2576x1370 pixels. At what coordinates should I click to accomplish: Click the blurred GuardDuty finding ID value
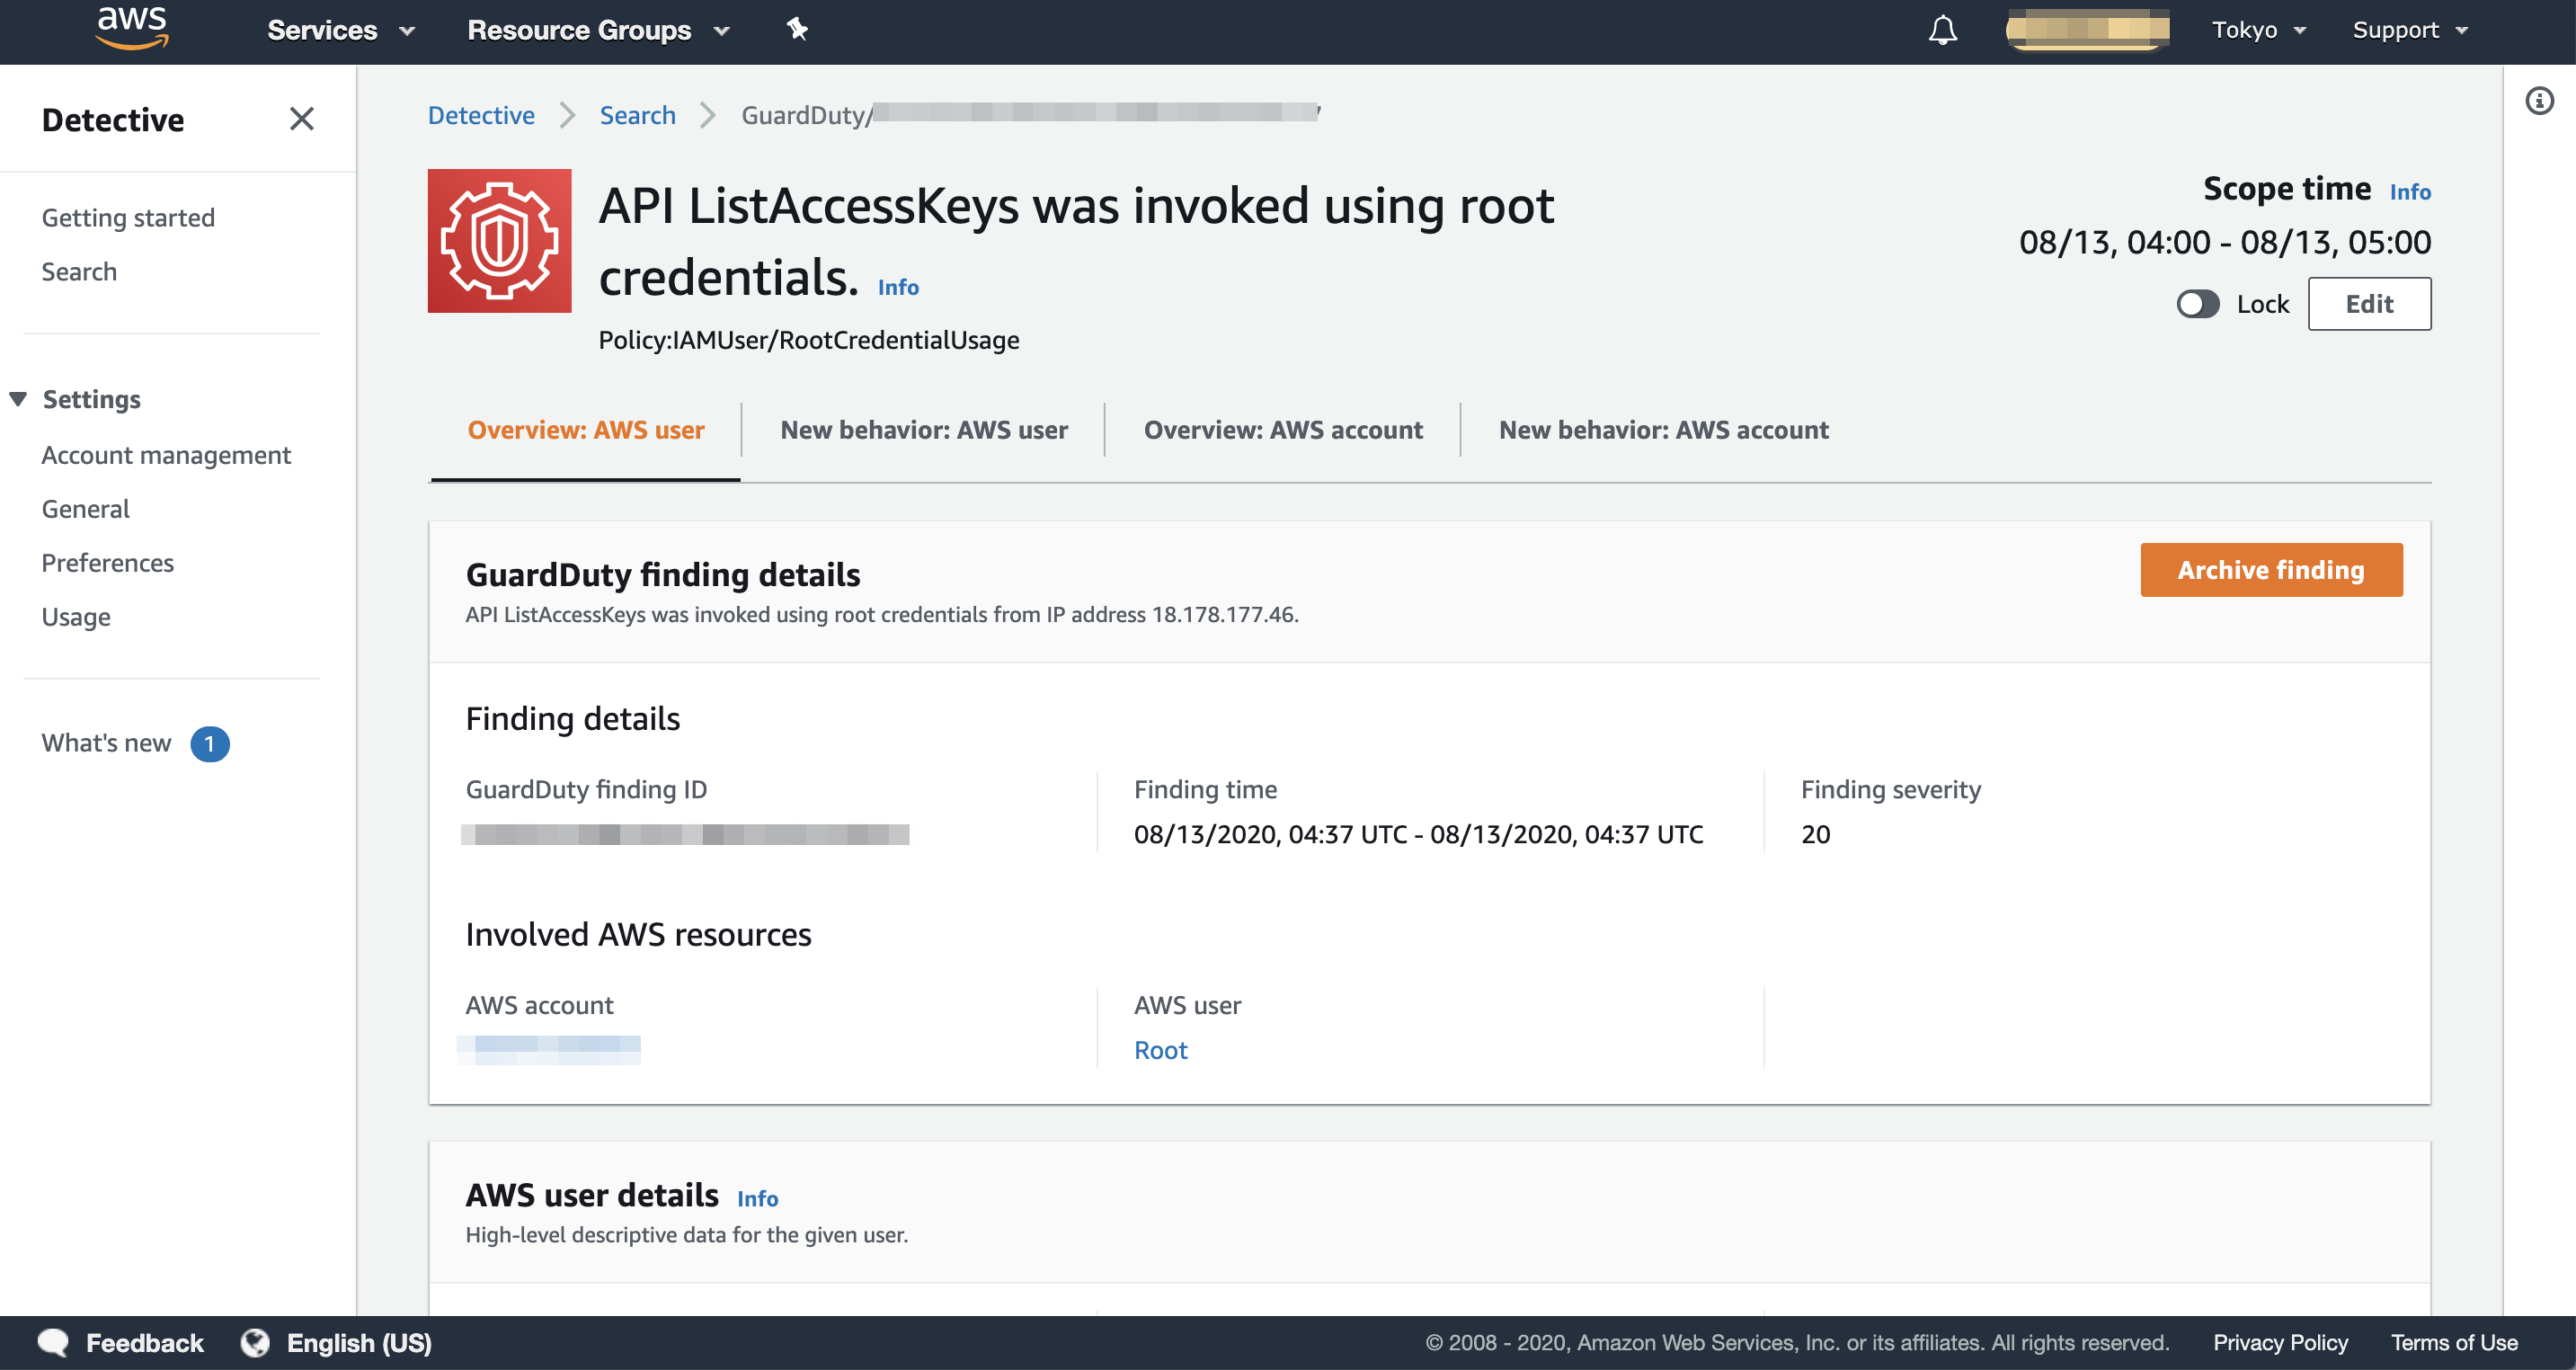(685, 834)
